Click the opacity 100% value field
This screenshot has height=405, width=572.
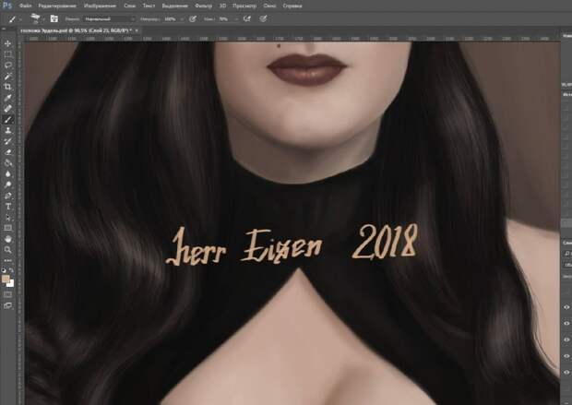[171, 19]
